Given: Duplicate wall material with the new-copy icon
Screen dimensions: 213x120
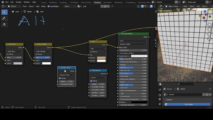Looking at the screenshot, I should [105, 6].
